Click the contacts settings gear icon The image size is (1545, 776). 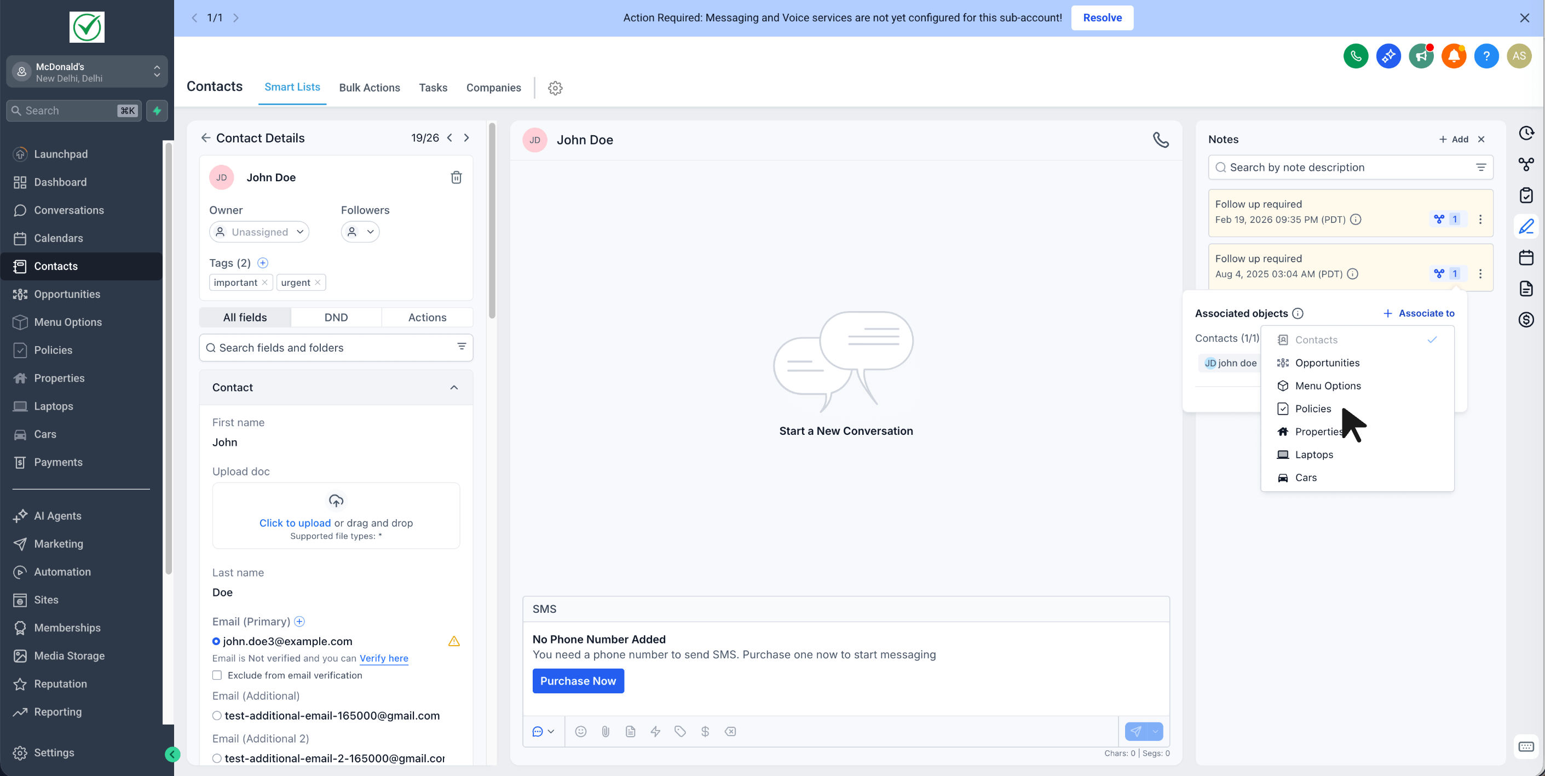pyautogui.click(x=555, y=88)
